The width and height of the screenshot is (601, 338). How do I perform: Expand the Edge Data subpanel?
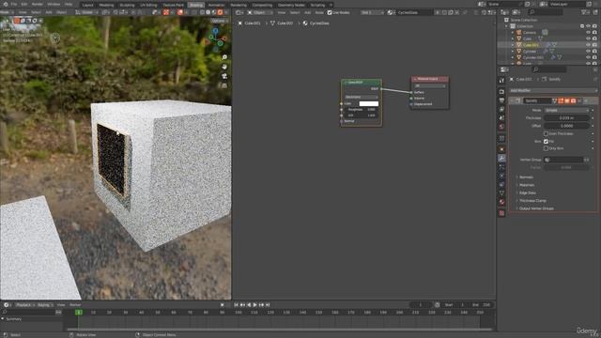tap(527, 192)
